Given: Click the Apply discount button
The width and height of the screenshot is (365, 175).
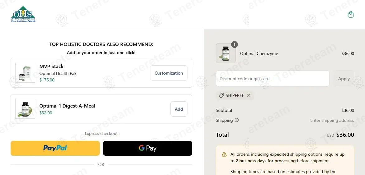Looking at the screenshot, I should coord(344,79).
